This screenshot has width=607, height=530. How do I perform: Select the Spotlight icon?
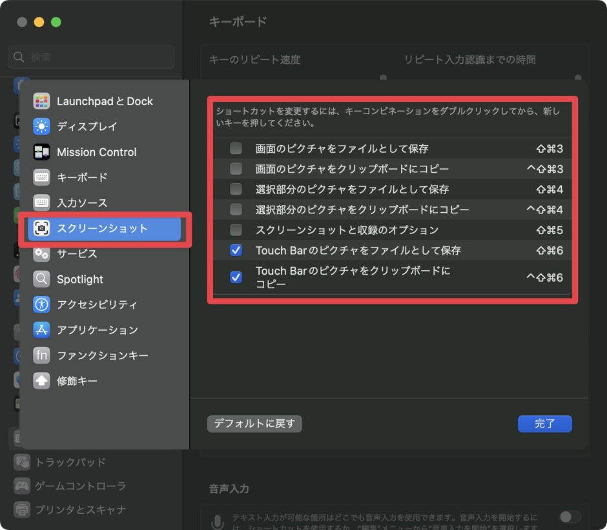pyautogui.click(x=79, y=279)
